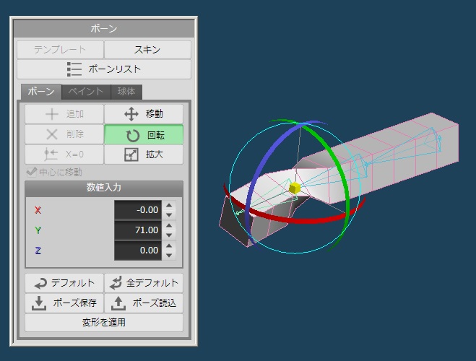Select the 拡大 (scale) bone tool

(x=144, y=155)
